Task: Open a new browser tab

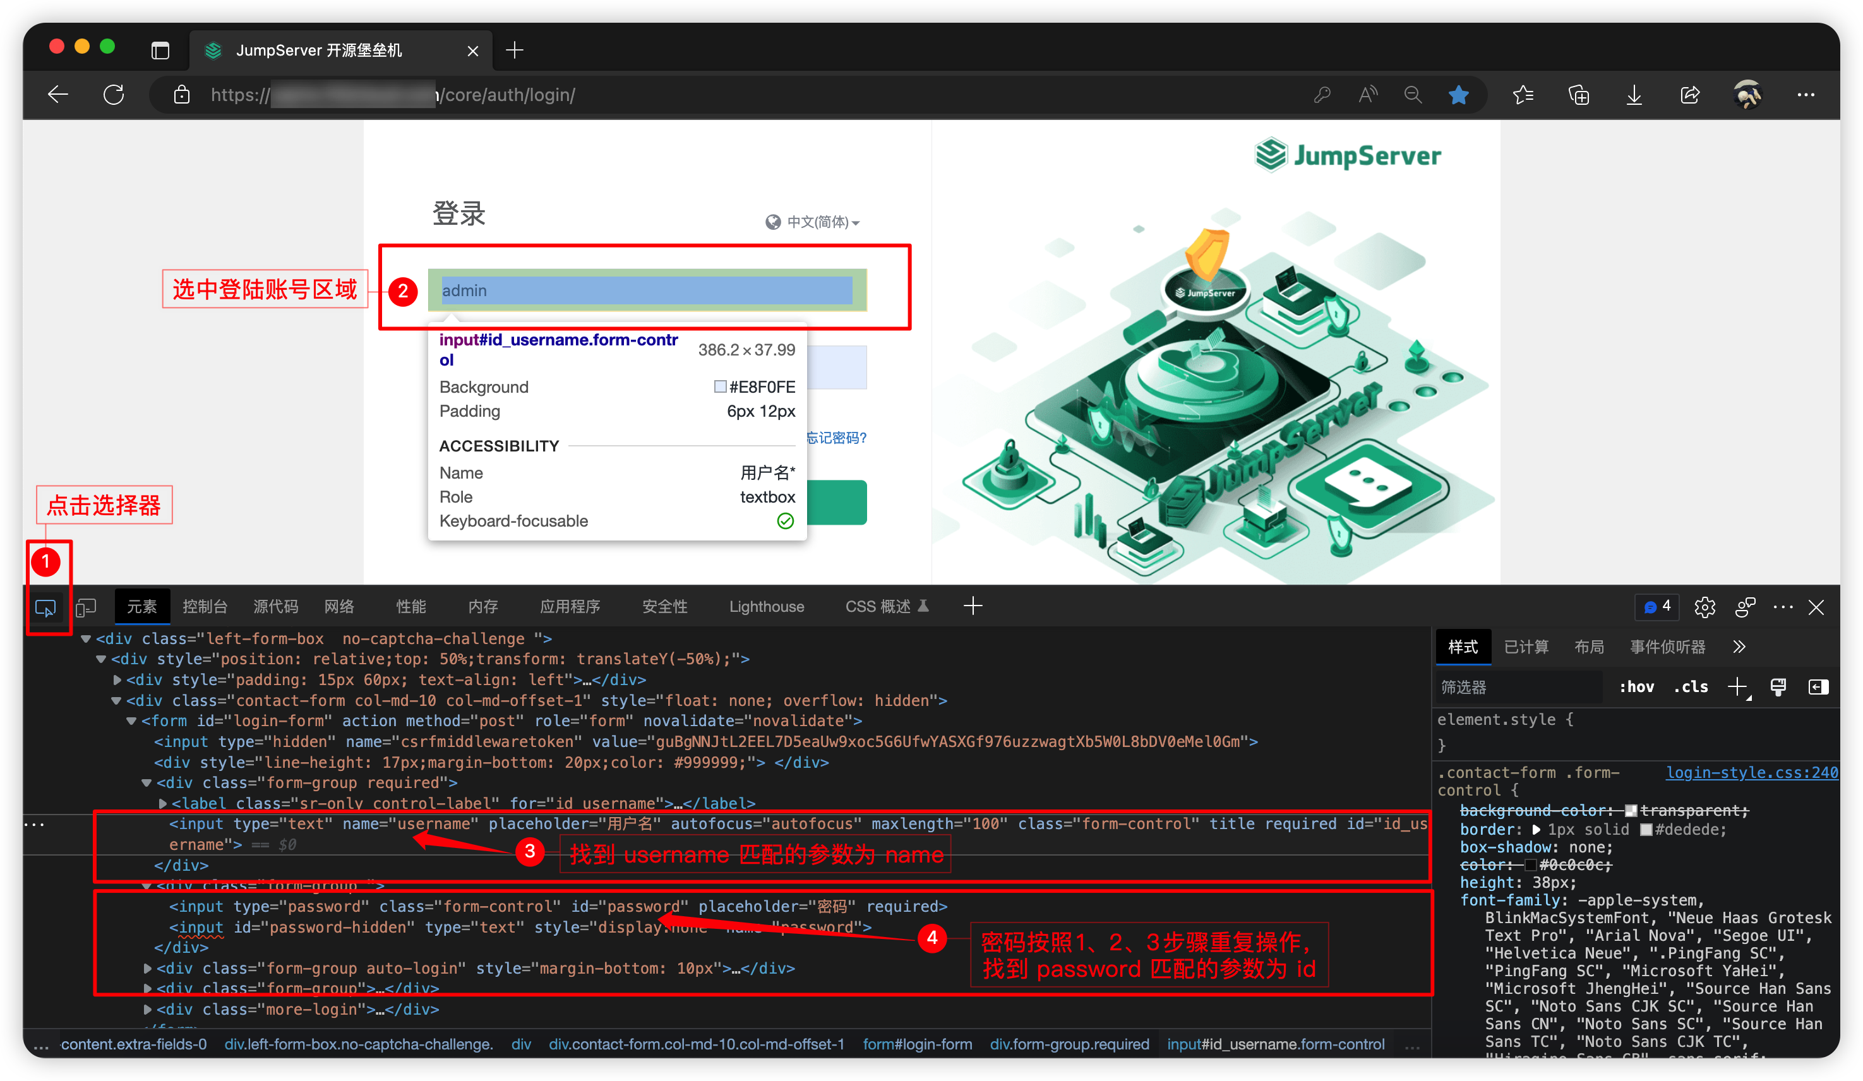Action: 515,51
